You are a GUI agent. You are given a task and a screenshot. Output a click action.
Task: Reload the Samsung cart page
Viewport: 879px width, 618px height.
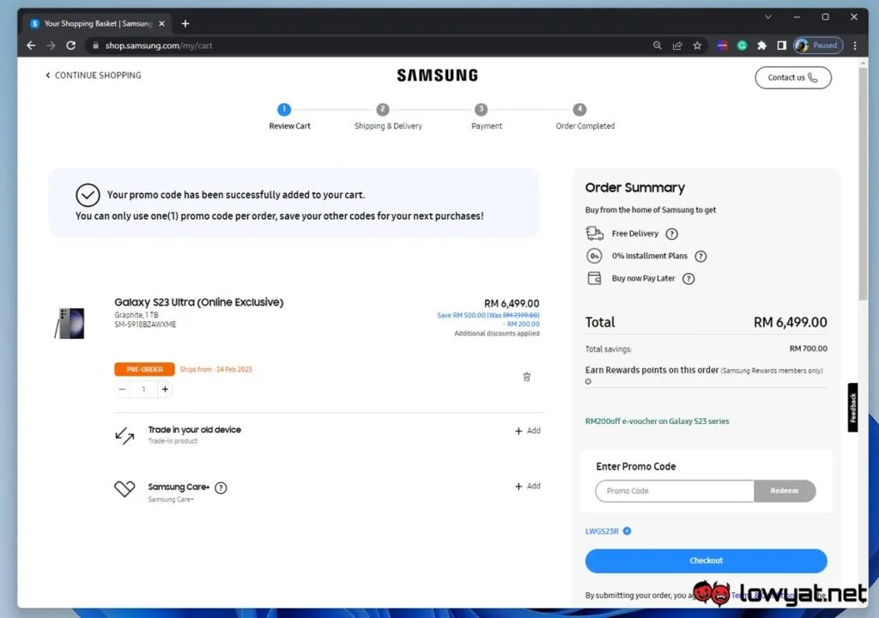[70, 45]
